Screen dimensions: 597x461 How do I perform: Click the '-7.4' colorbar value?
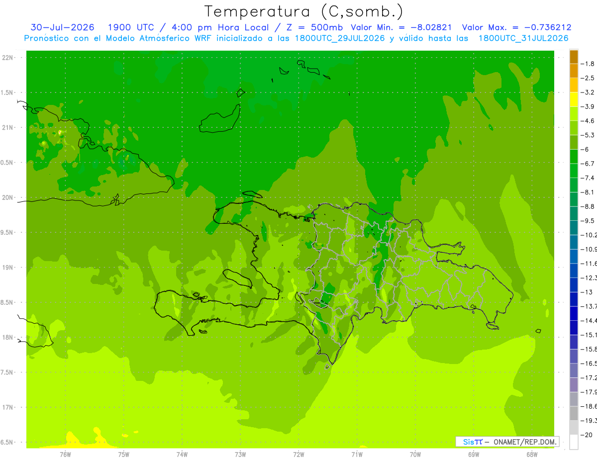pos(589,178)
